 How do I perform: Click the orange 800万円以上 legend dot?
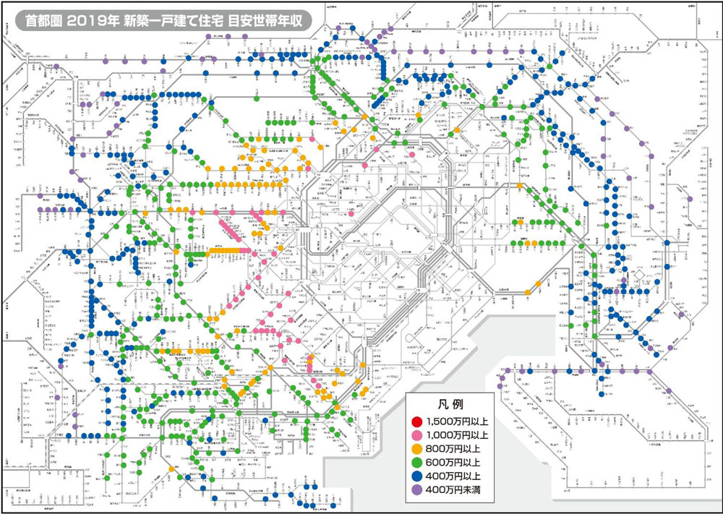click(415, 450)
